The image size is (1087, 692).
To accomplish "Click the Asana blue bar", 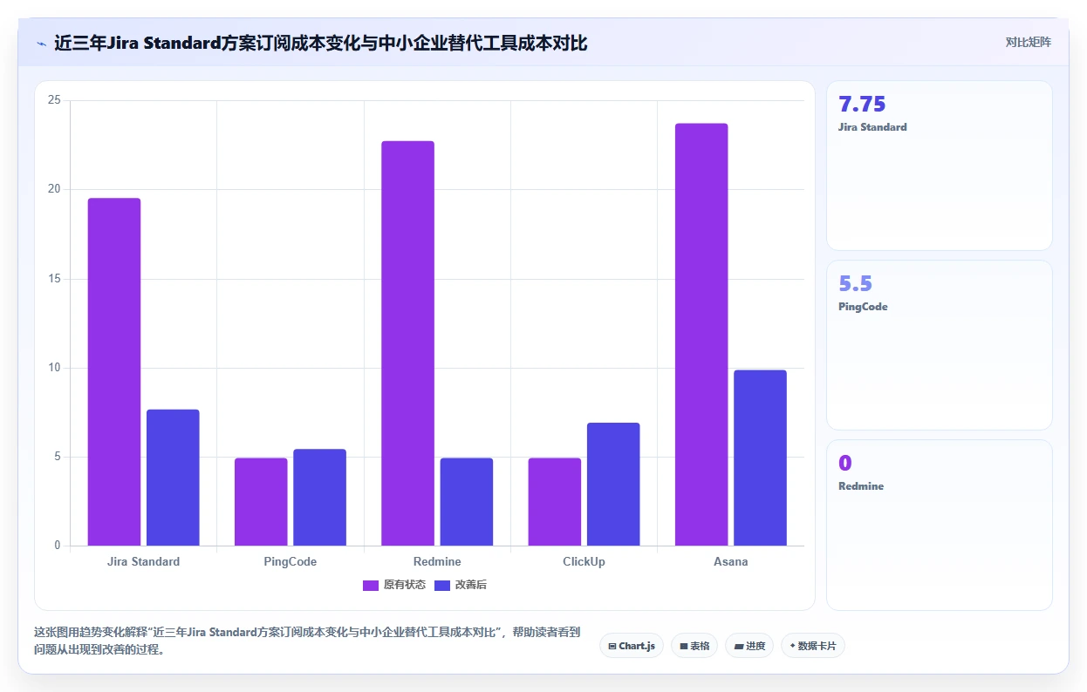I will coord(760,458).
